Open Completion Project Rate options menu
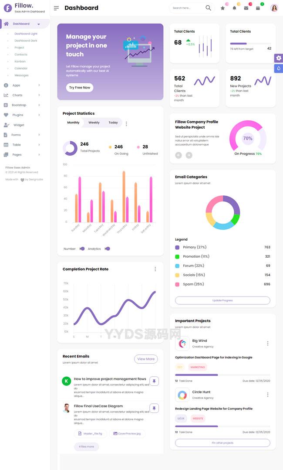 [x=155, y=269]
